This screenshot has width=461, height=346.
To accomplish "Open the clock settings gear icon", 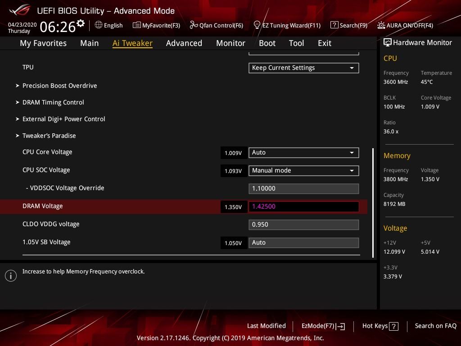I will [80, 23].
